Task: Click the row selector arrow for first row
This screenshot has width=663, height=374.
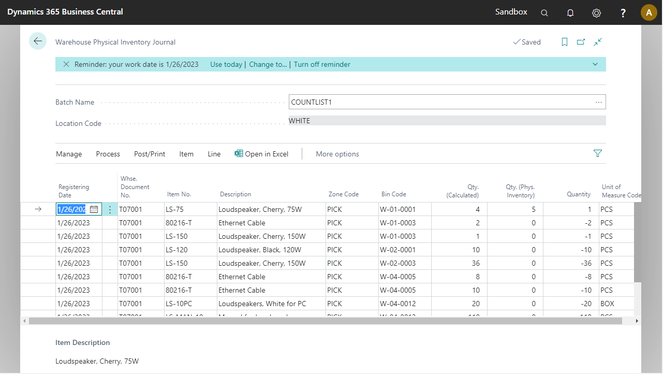Action: point(38,209)
